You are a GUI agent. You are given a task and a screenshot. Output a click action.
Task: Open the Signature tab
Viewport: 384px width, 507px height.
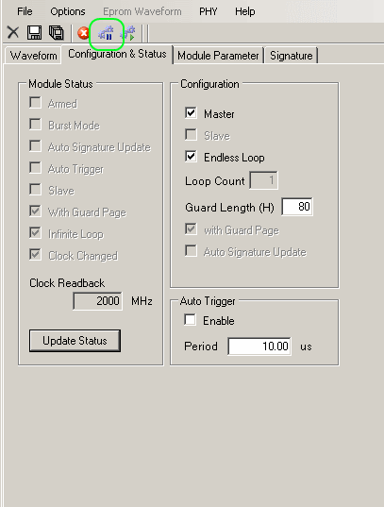(x=292, y=56)
